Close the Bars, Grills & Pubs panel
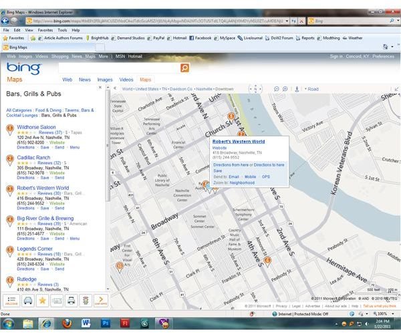 [100, 88]
